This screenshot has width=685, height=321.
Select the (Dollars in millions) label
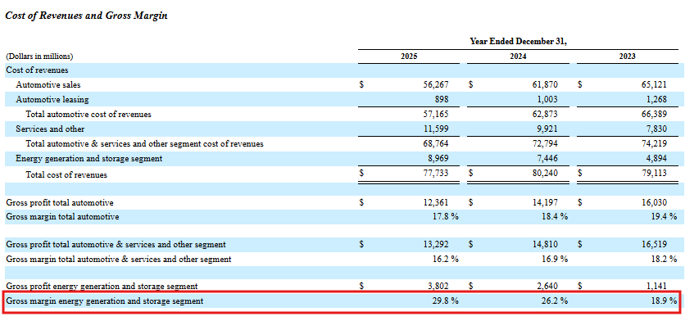click(39, 57)
